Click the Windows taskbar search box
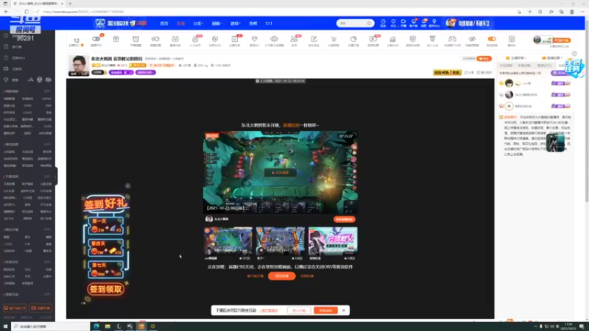Screen dimensions: 589x331 (51, 327)
